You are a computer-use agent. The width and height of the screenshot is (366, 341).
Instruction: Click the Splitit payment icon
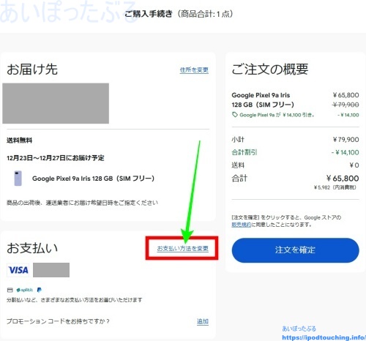[25, 290]
